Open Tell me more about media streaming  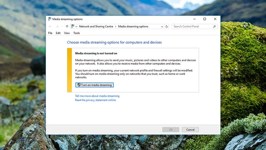(97, 96)
